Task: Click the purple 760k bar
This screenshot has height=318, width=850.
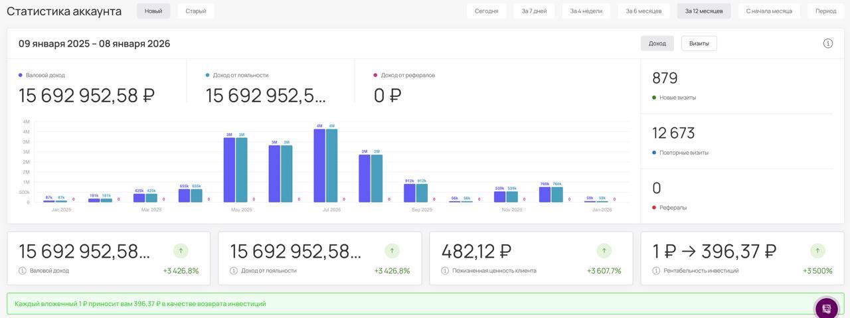Action: [545, 195]
